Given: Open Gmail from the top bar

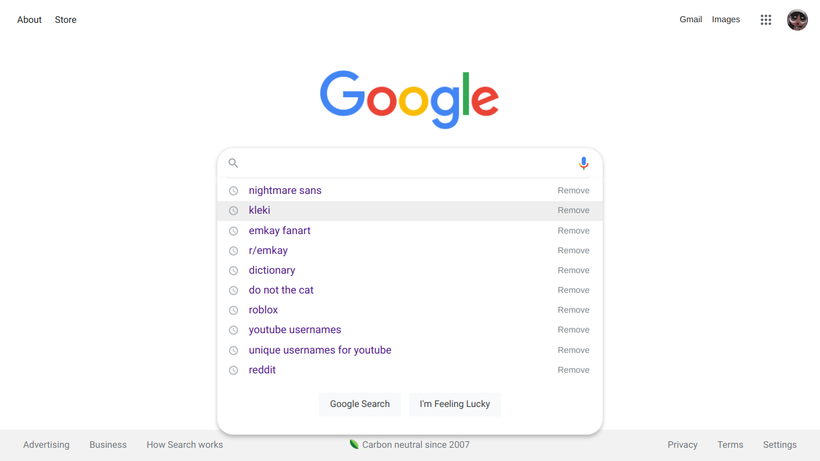Looking at the screenshot, I should [x=690, y=19].
